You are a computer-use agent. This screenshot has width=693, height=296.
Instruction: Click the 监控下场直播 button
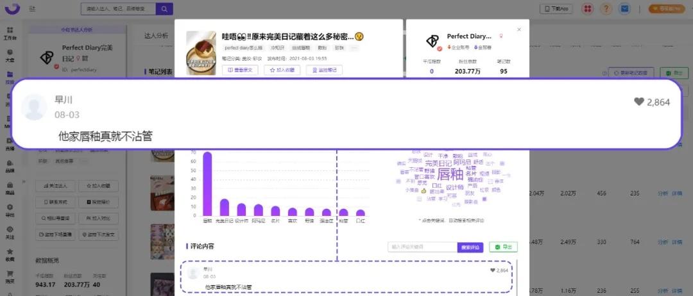click(55, 234)
